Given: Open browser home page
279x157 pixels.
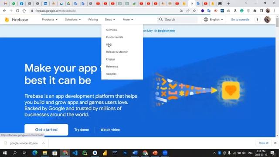Looking at the screenshot, I should click(24, 11).
